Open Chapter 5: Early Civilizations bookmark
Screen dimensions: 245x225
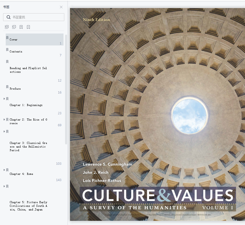[28, 206]
